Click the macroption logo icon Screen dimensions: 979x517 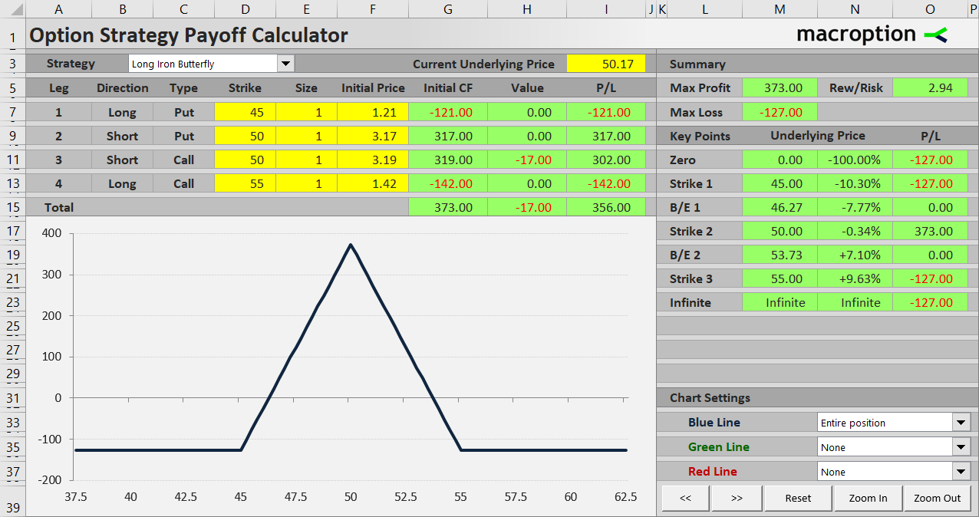pos(935,35)
